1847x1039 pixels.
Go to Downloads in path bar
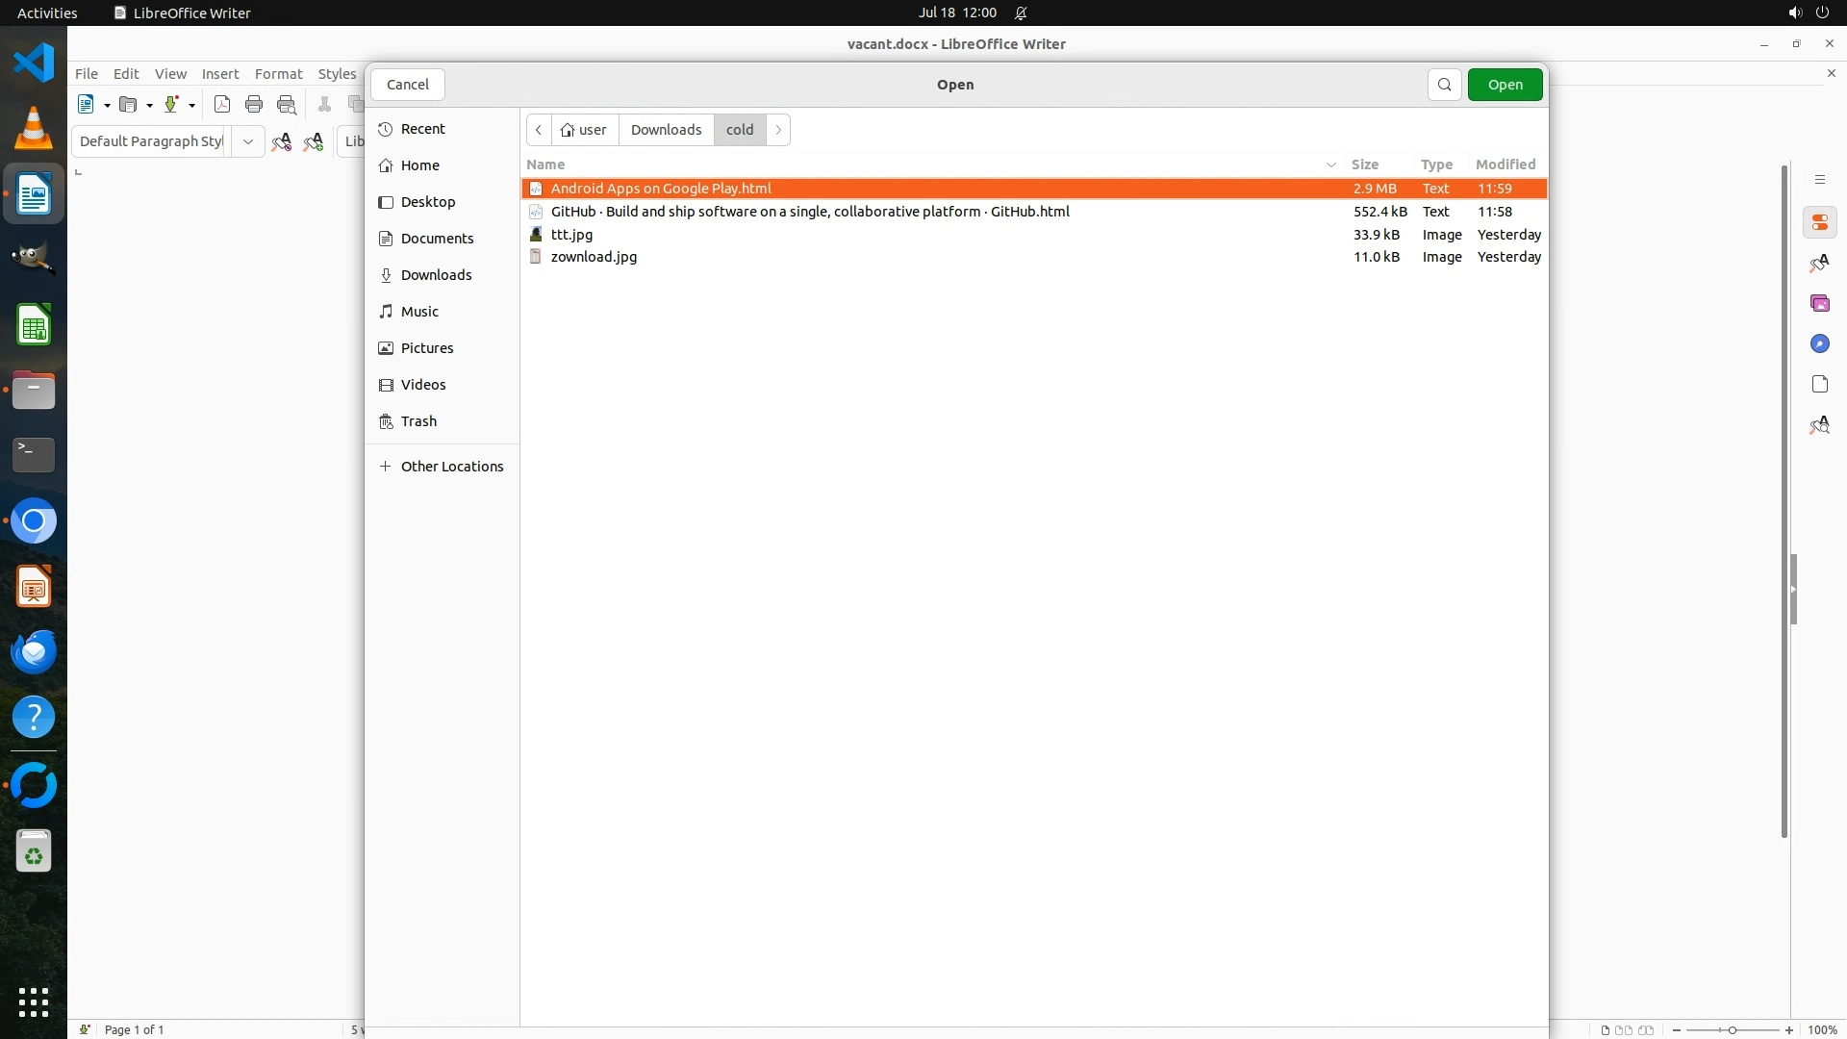(666, 130)
